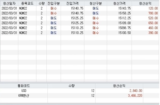Select the row with profit 700.00
Screen dimensions: 160x105
click(79, 13)
